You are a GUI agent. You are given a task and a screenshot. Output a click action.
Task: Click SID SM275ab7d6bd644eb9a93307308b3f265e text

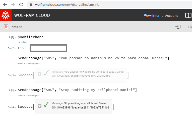(x=81, y=76)
